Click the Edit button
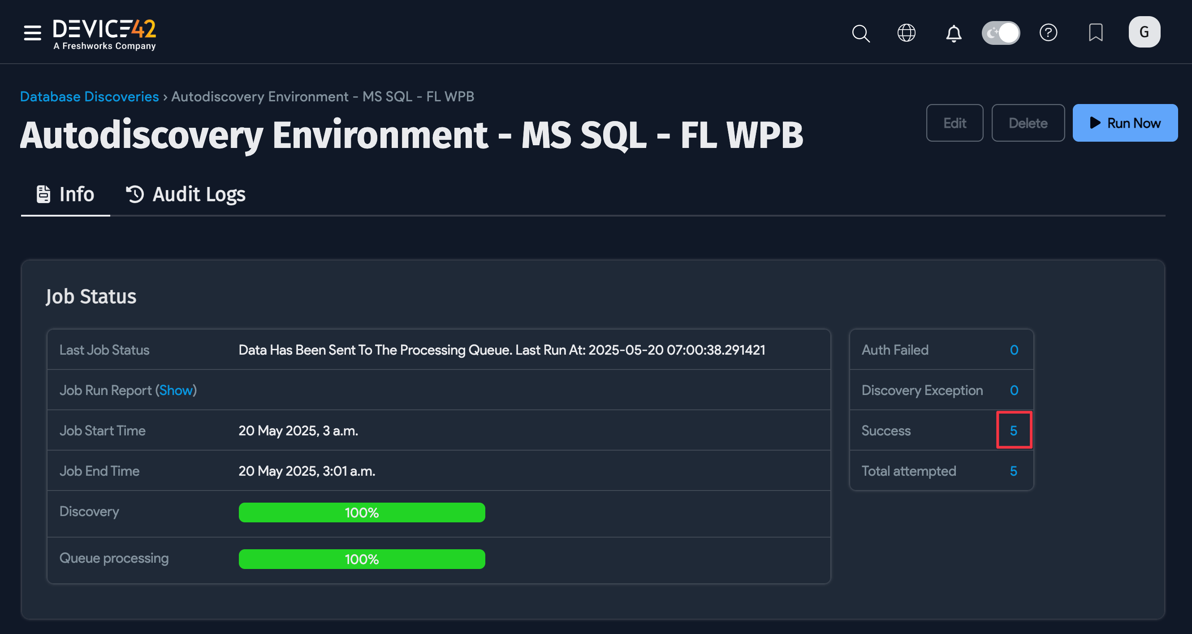 tap(954, 123)
